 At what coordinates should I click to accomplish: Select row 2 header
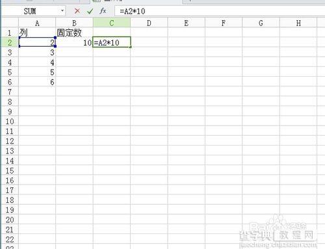tap(10, 42)
